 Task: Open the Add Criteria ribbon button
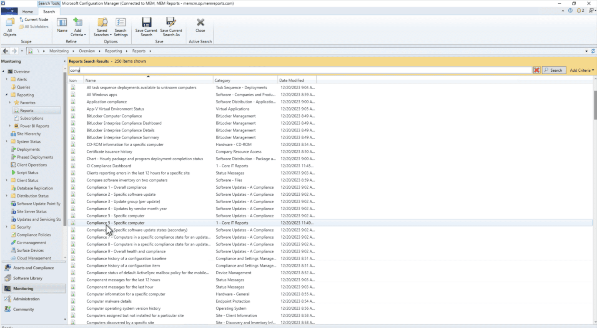pos(78,27)
